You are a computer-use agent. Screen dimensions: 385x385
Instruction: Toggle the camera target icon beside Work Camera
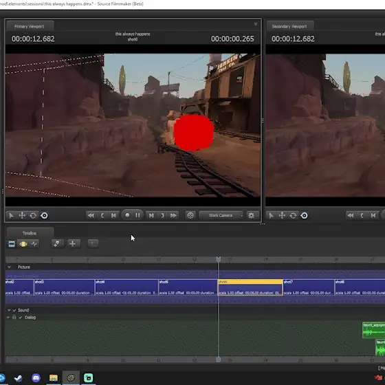click(190, 216)
